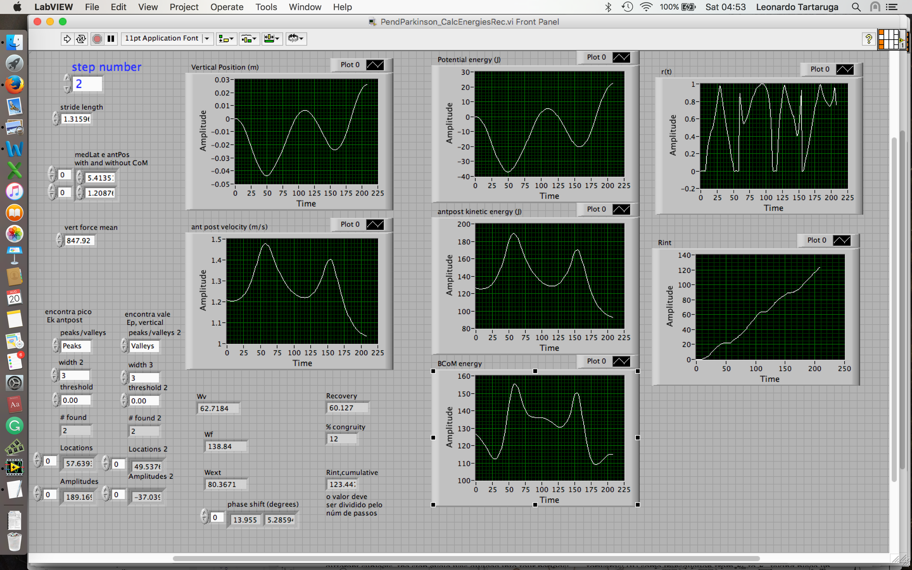Expand the 11pt Application Font dropdown
The height and width of the screenshot is (570, 912).
pos(207,38)
